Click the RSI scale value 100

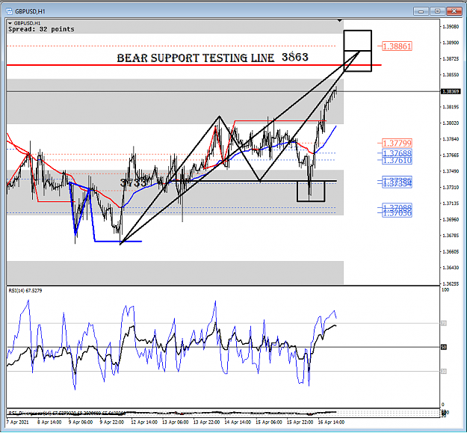click(445, 290)
